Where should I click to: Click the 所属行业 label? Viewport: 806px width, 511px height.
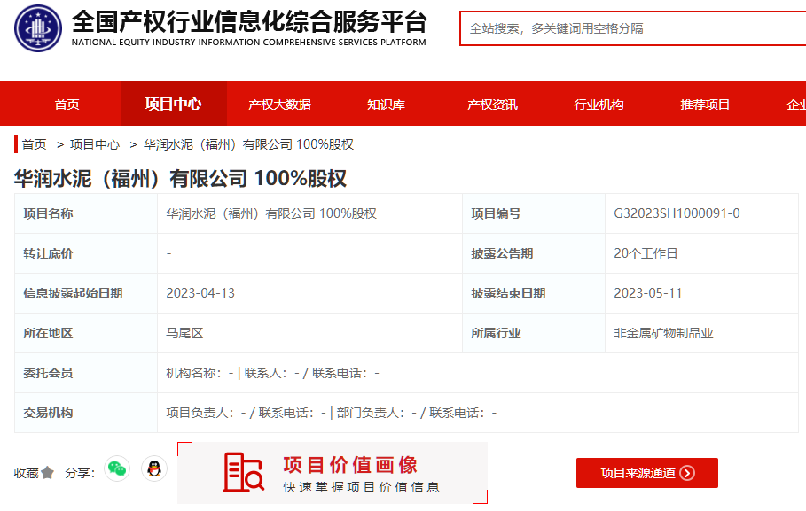pyautogui.click(x=496, y=333)
